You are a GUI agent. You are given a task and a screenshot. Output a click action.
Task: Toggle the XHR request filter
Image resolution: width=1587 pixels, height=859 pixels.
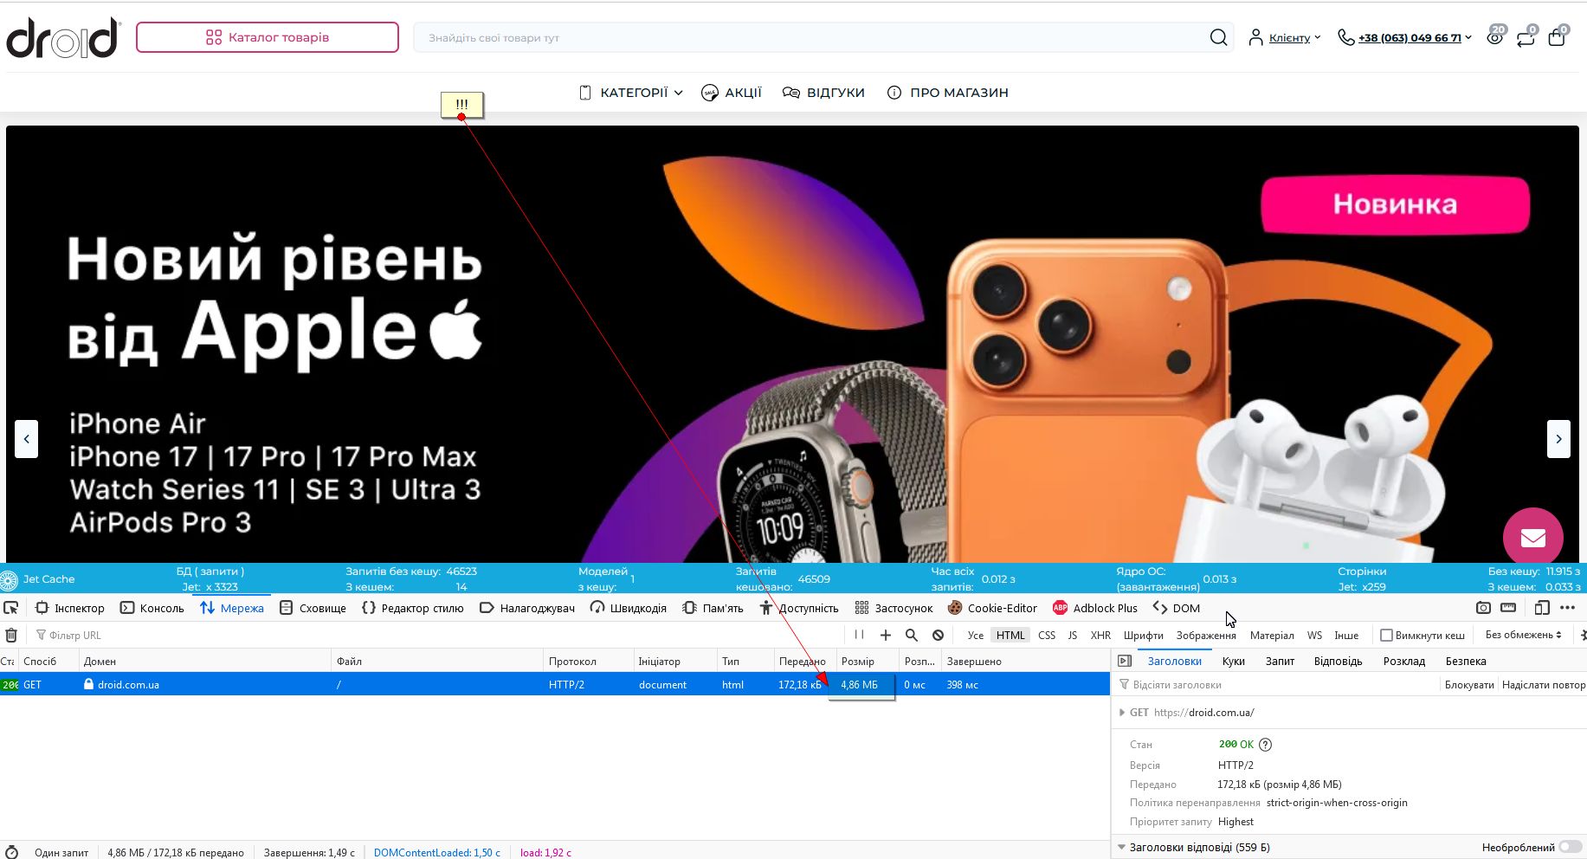[x=1100, y=635]
